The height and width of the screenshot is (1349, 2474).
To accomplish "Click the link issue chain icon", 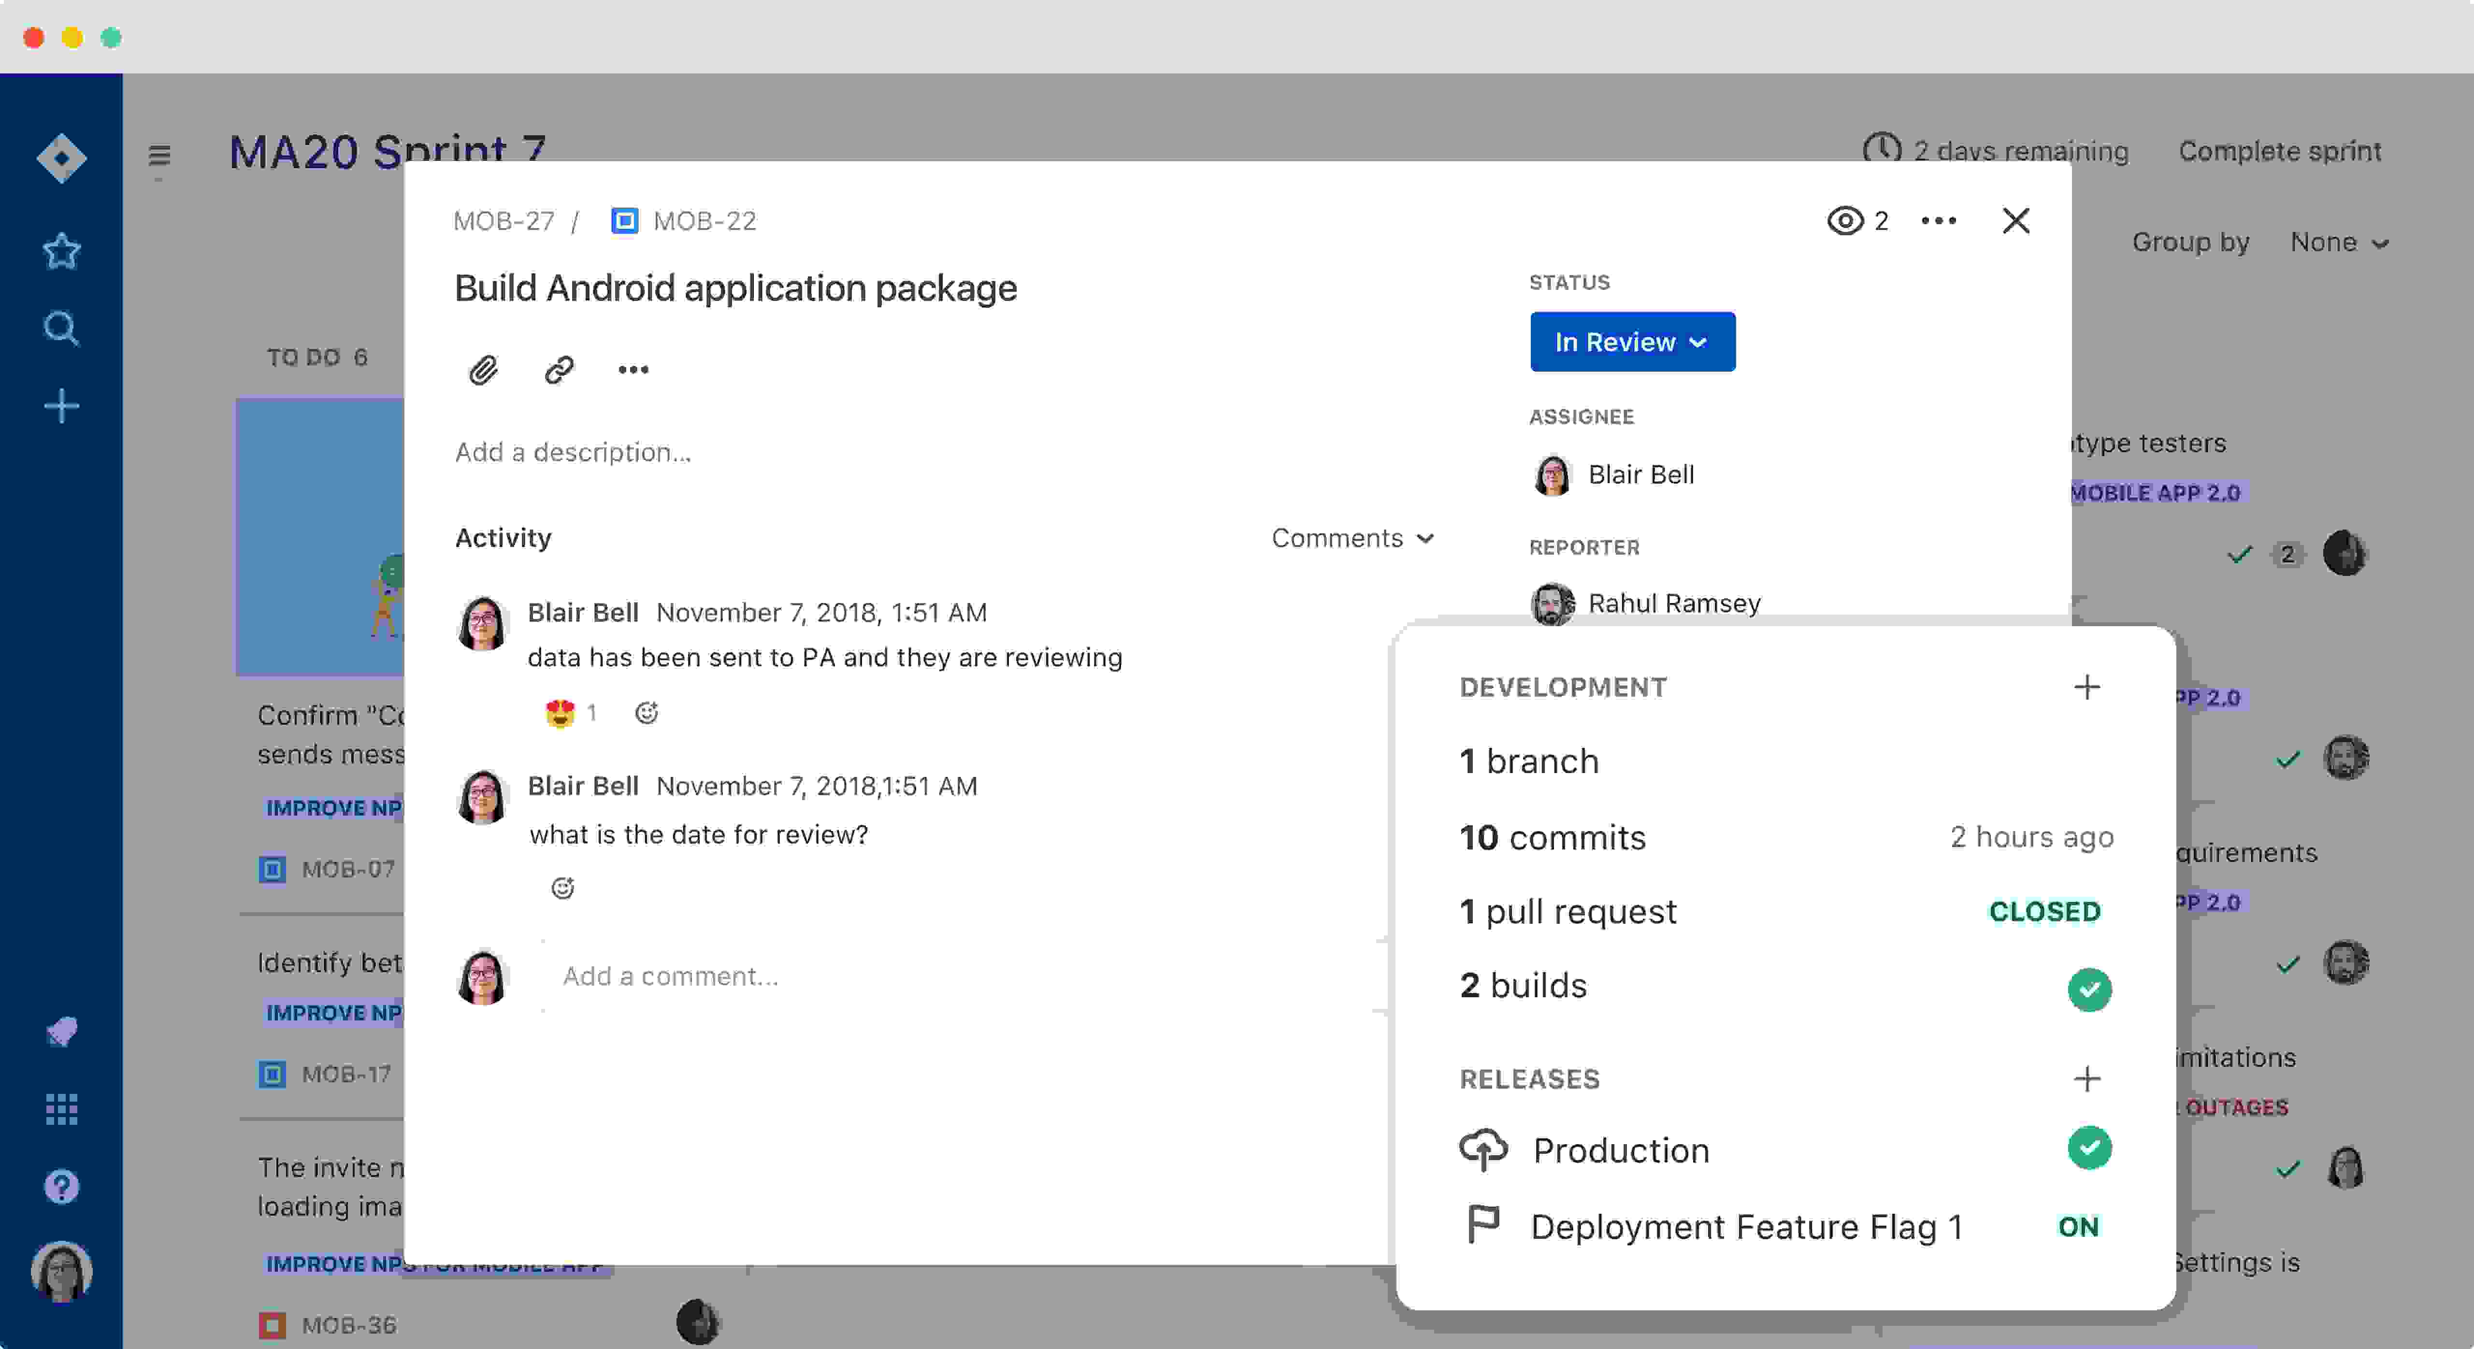I will coord(559,370).
